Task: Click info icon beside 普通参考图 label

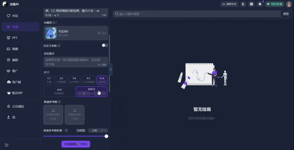Action: pyautogui.click(x=60, y=102)
